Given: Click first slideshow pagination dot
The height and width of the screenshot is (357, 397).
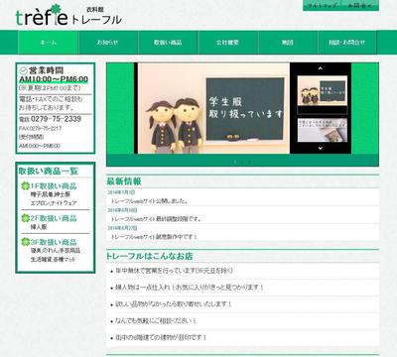Looking at the screenshot, I should pos(235,162).
